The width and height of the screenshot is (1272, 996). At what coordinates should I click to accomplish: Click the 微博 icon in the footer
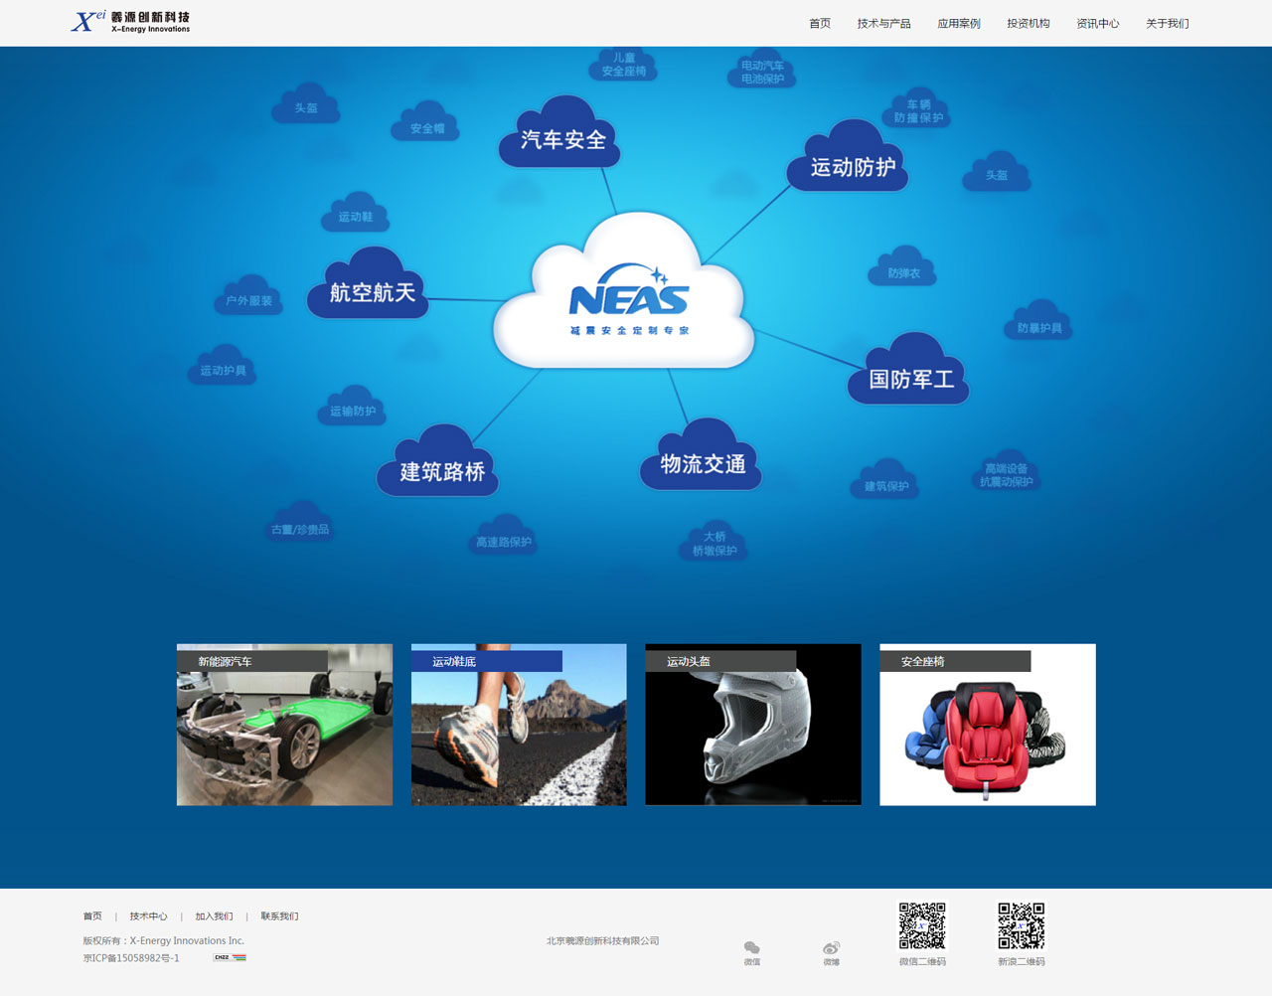(832, 948)
